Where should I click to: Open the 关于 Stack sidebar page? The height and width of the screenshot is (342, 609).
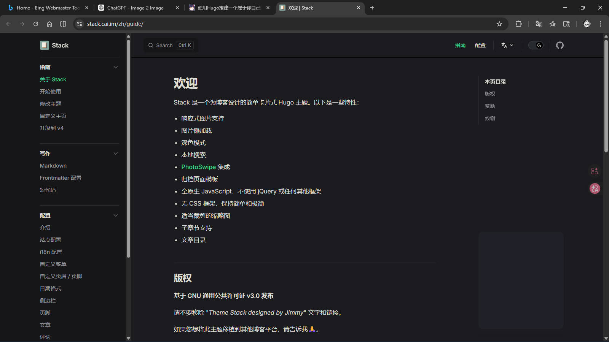53,79
